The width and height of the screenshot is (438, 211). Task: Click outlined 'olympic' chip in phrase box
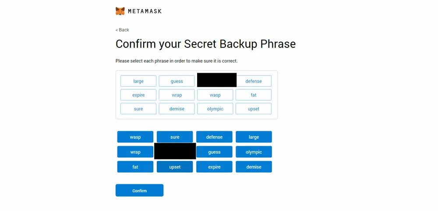(215, 109)
